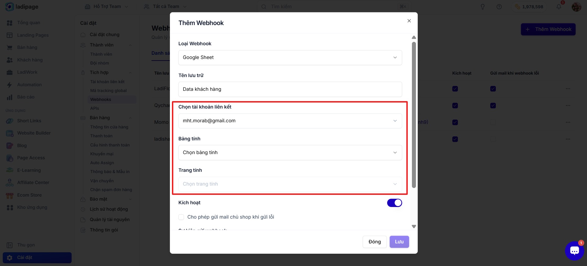Open Landing Pages in left sidebar
This screenshot has height=266, width=587.
33,35
